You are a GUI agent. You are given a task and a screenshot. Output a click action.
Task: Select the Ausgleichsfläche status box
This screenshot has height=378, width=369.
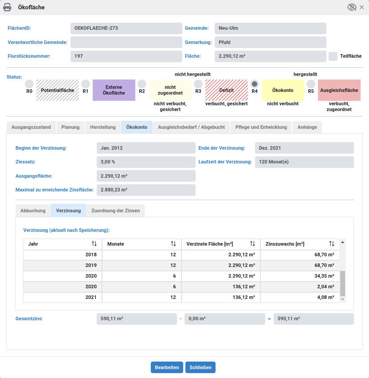pos(339,90)
